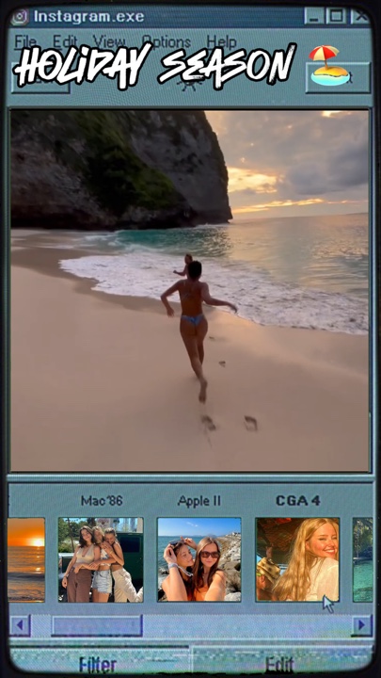Open the View menu

pyautogui.click(x=109, y=42)
